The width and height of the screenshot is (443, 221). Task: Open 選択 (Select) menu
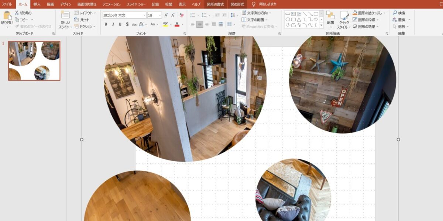pyautogui.click(x=401, y=27)
